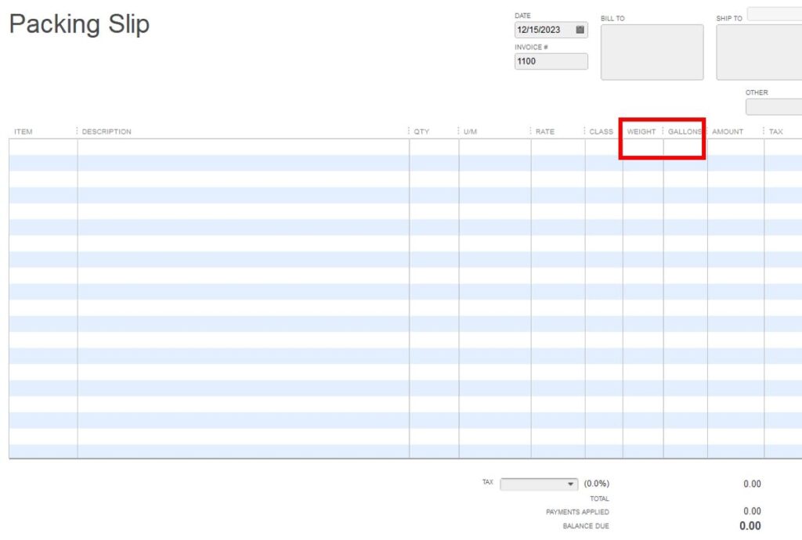Click the BALANCE DUE amount
The image size is (802, 540).
point(751,524)
